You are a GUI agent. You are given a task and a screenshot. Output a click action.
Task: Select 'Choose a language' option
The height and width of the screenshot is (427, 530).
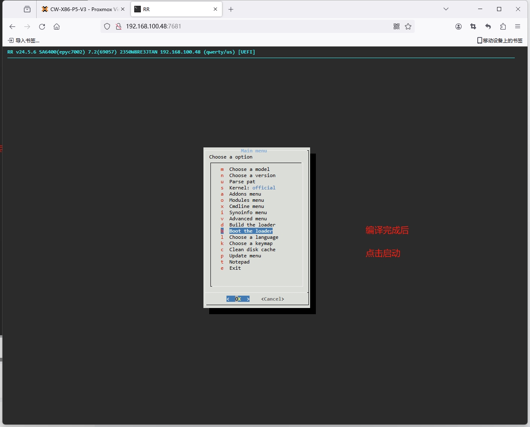(x=254, y=237)
